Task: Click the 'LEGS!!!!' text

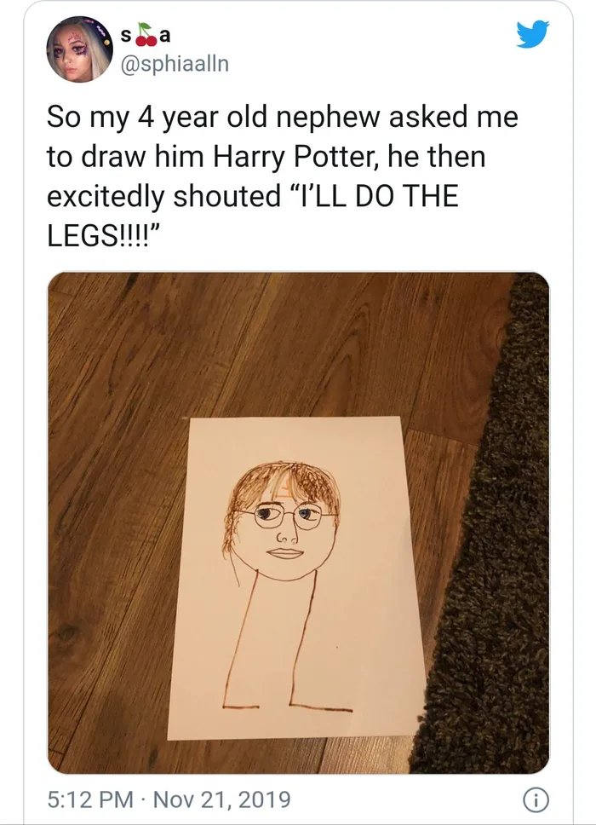Action: click(x=100, y=235)
